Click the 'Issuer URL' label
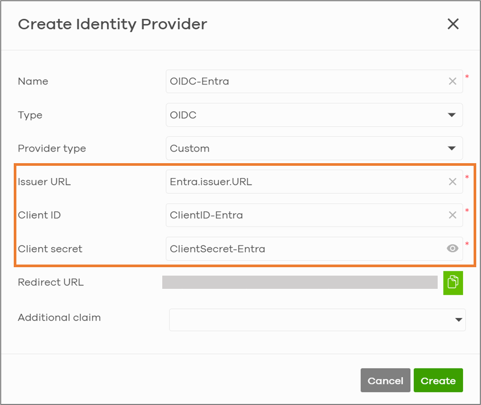The image size is (481, 405). tap(44, 182)
